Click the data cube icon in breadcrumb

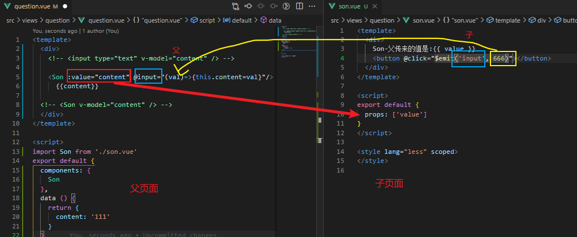pyautogui.click(x=264, y=20)
